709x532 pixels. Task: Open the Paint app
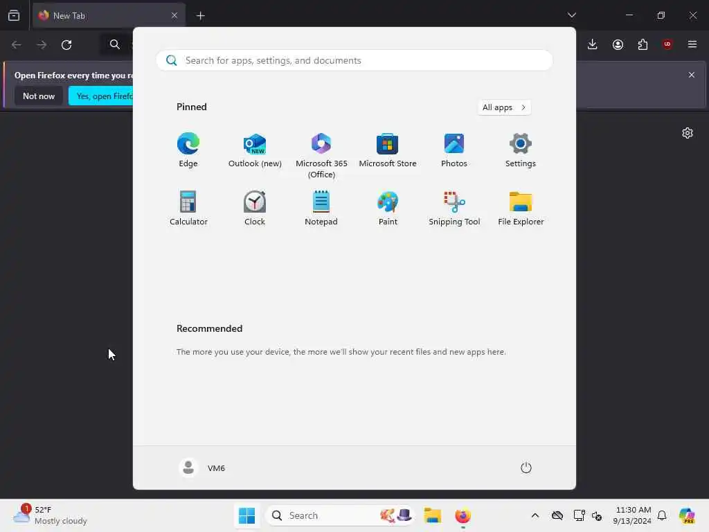[388, 209]
